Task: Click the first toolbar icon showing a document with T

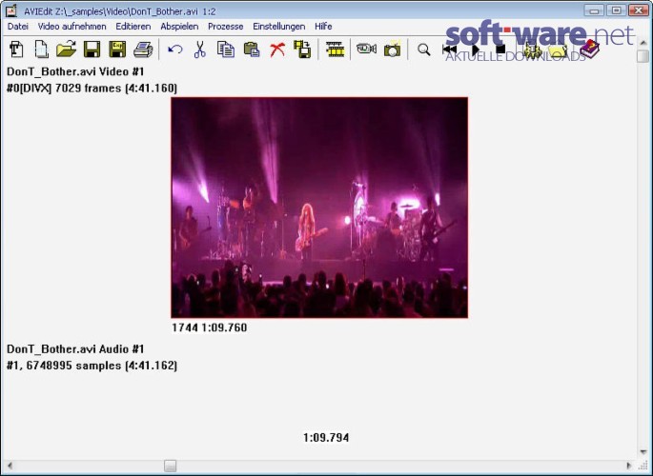Action: point(16,50)
